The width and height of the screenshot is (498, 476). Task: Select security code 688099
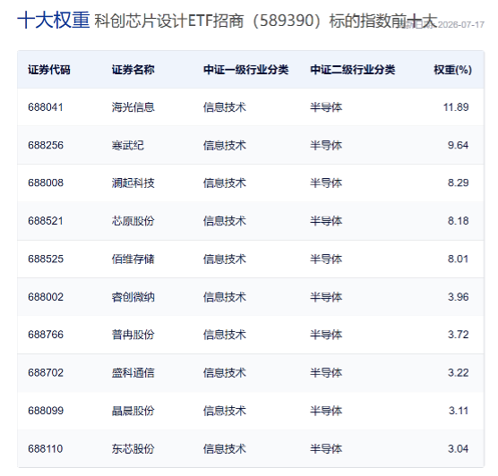click(x=46, y=411)
